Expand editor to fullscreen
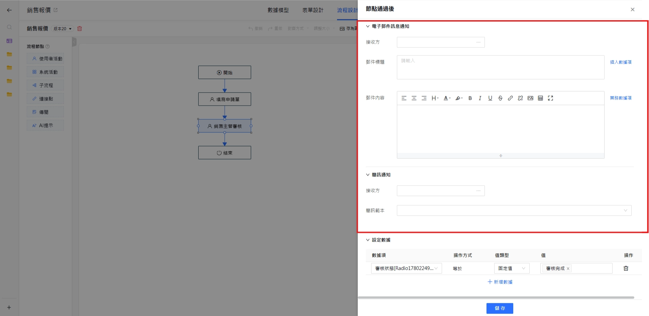Viewport: 649px width, 316px height. 550,98
